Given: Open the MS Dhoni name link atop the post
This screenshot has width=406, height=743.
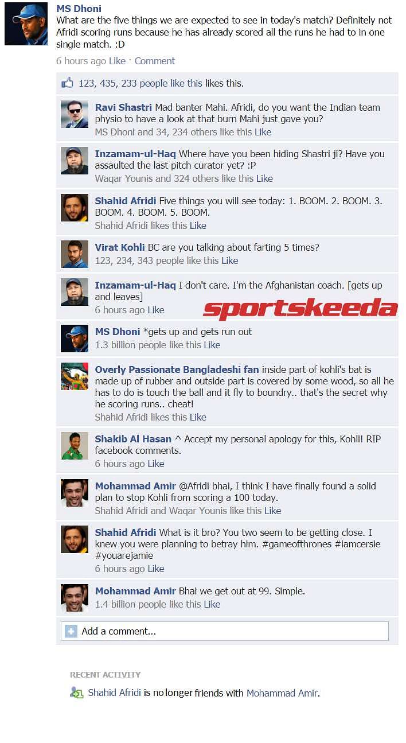Looking at the screenshot, I should point(79,9).
